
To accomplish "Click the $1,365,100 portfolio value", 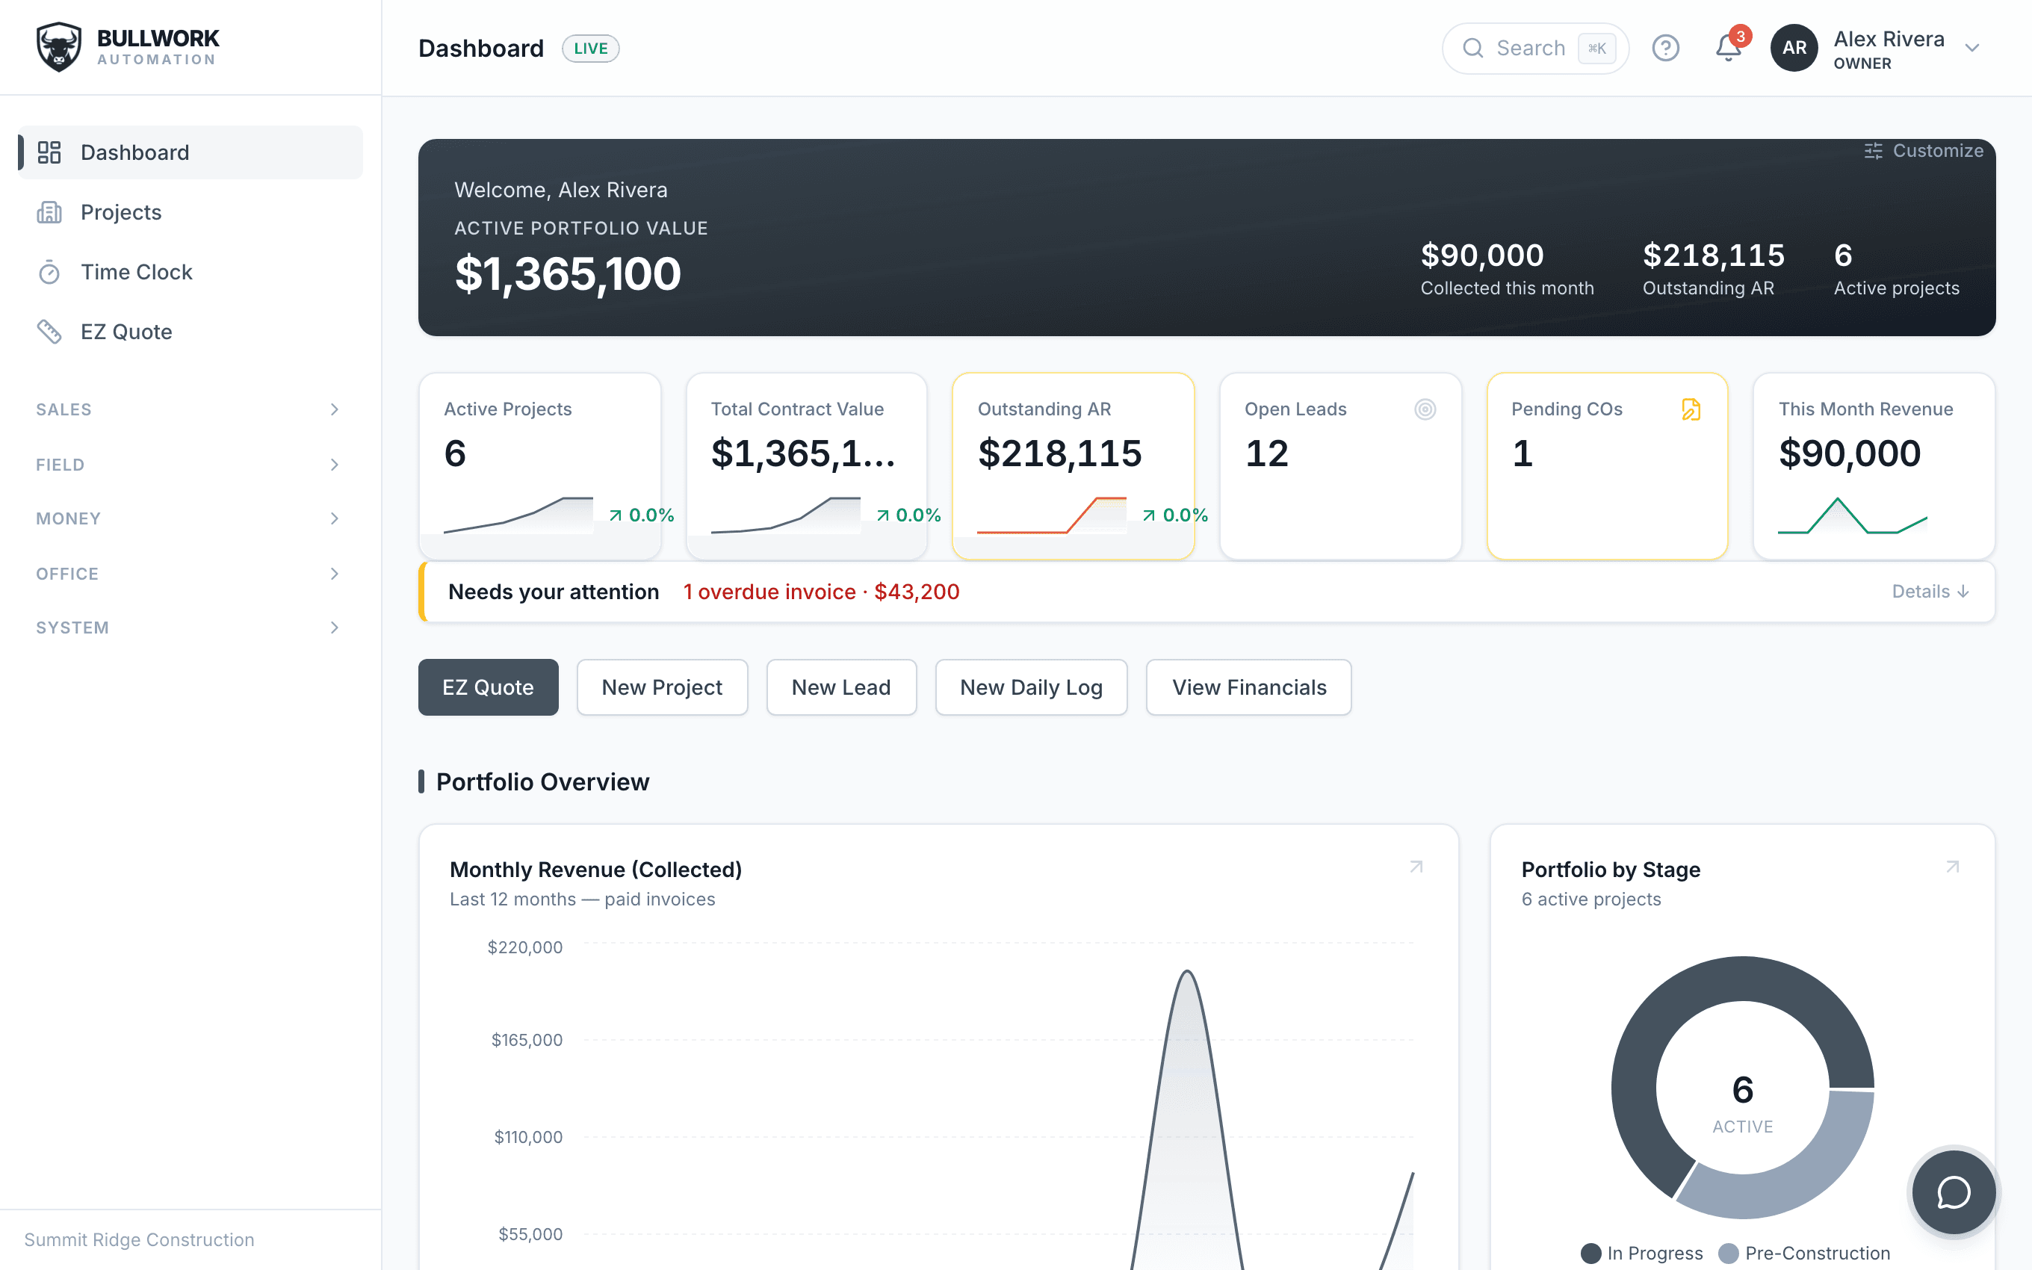I will click(x=568, y=274).
